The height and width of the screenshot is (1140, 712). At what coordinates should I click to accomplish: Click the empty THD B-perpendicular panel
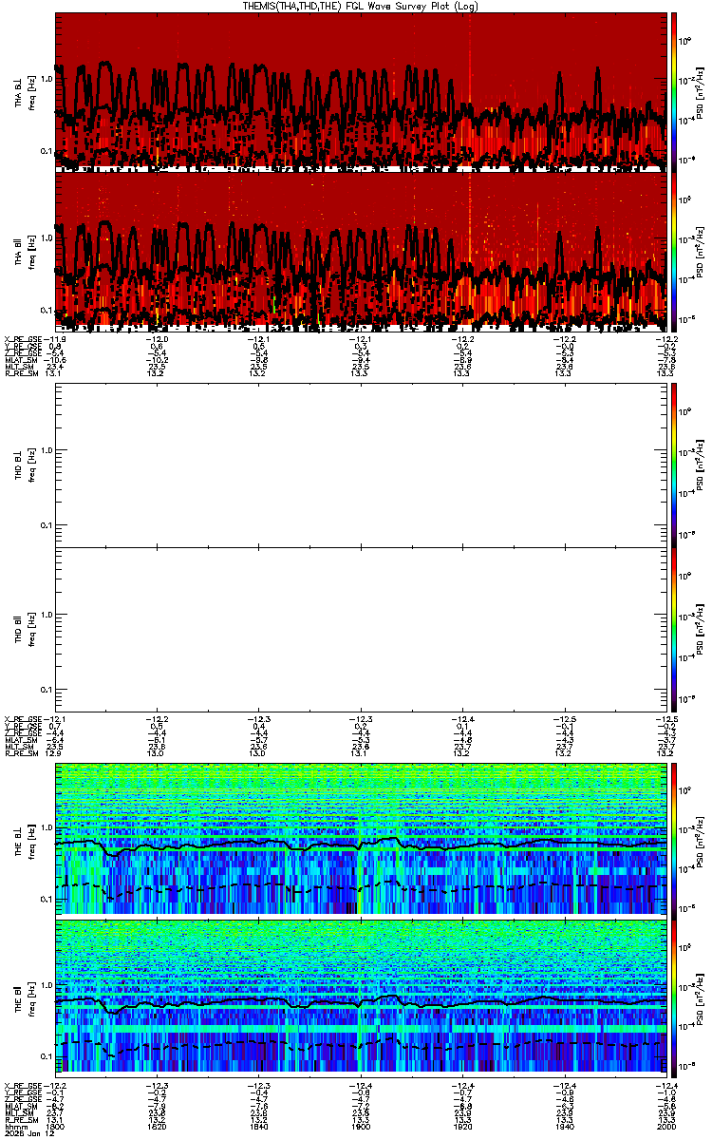pyautogui.click(x=360, y=464)
